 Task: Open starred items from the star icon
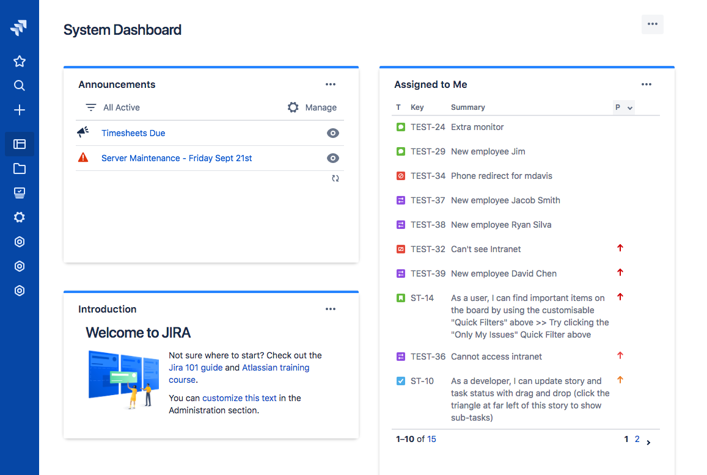point(20,61)
